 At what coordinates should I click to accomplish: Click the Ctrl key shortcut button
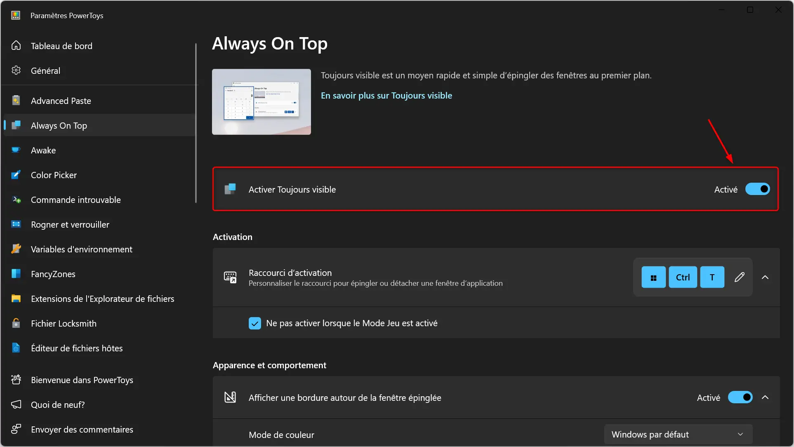[683, 277]
